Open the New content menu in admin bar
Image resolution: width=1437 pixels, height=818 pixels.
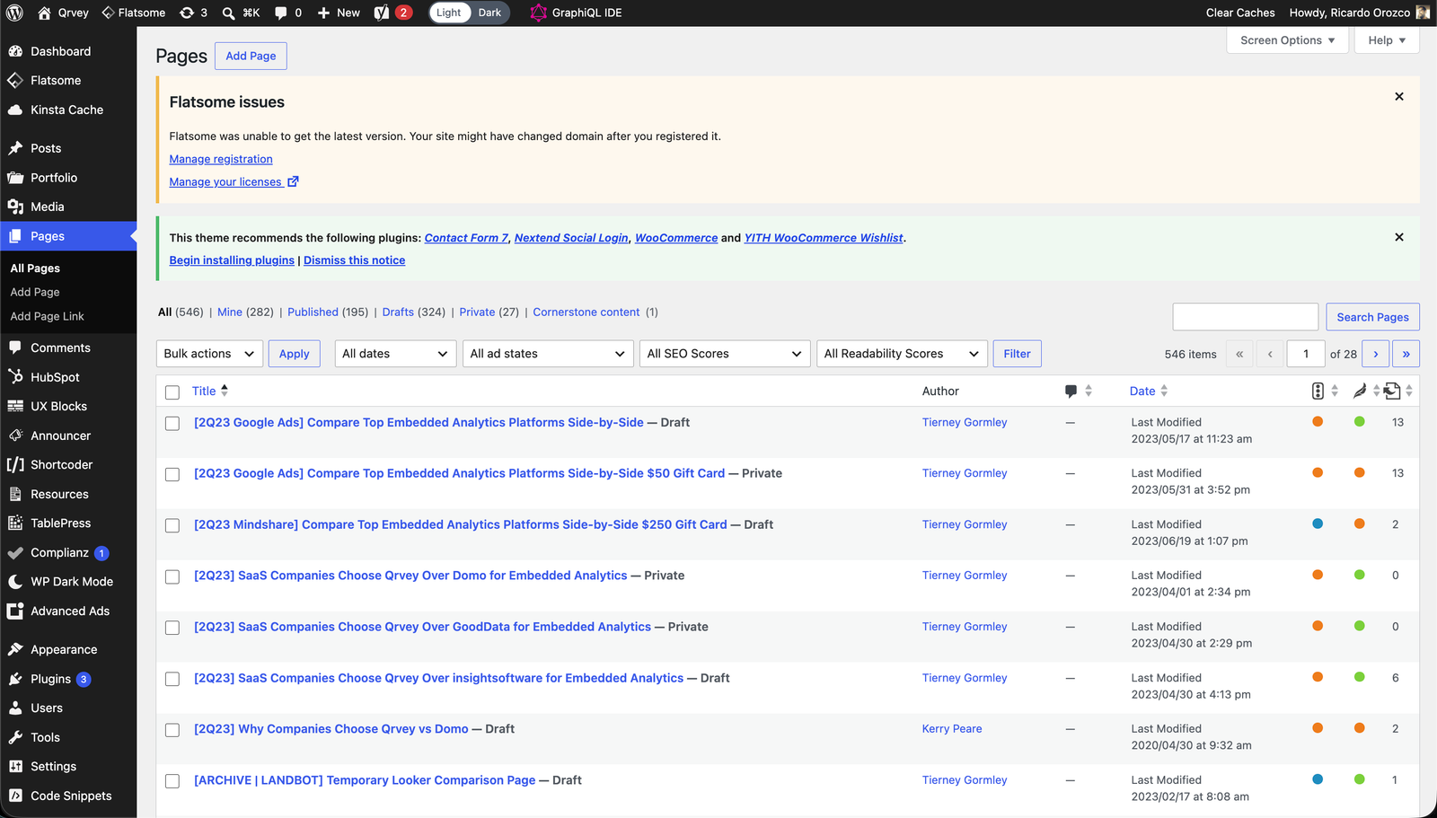[x=339, y=13]
